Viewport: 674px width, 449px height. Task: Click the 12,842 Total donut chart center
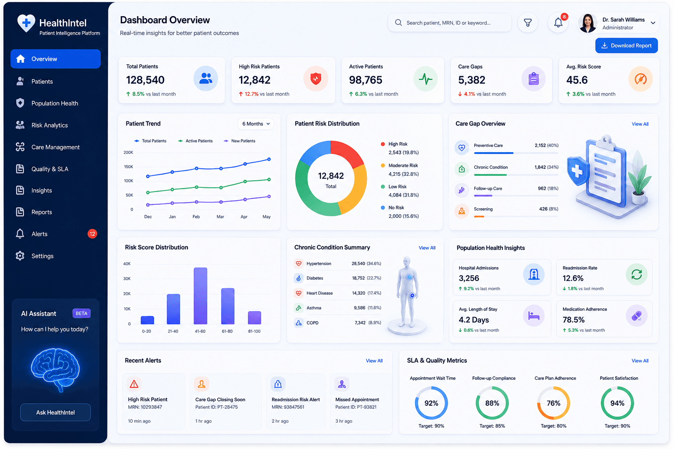click(331, 179)
